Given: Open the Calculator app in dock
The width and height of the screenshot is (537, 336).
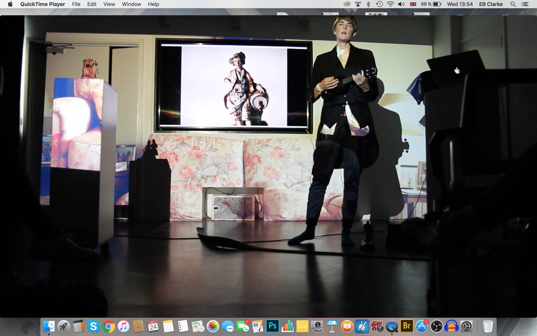Looking at the screenshot, I should tap(79, 326).
